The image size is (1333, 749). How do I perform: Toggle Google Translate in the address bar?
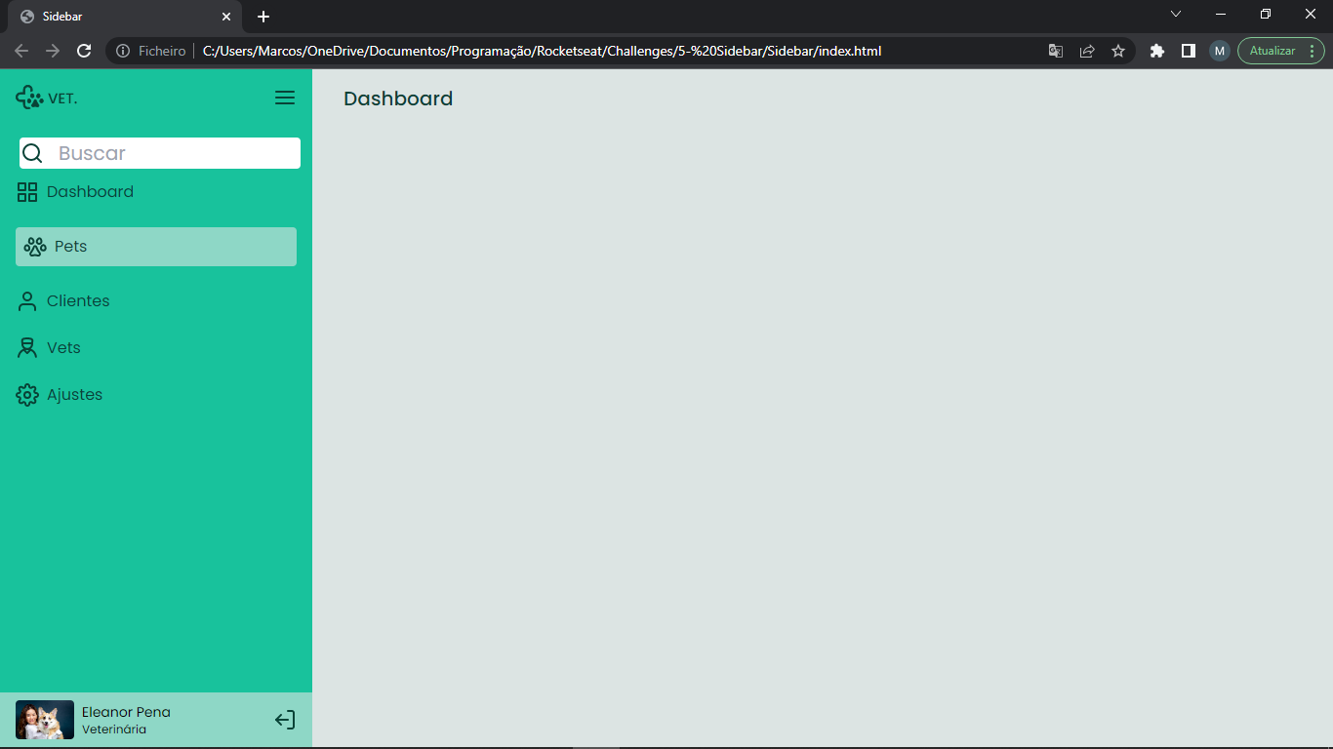(x=1055, y=50)
